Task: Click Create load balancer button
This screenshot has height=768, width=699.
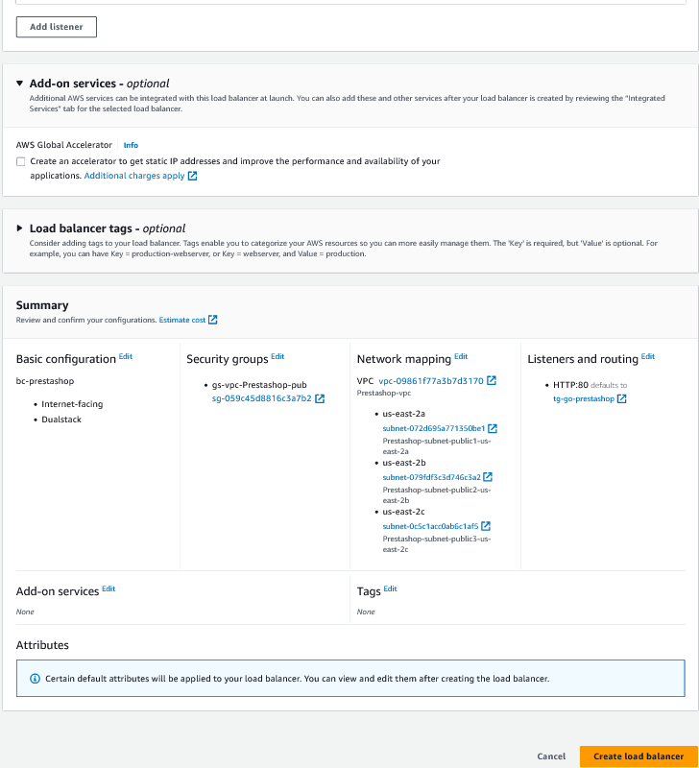Action: click(639, 756)
